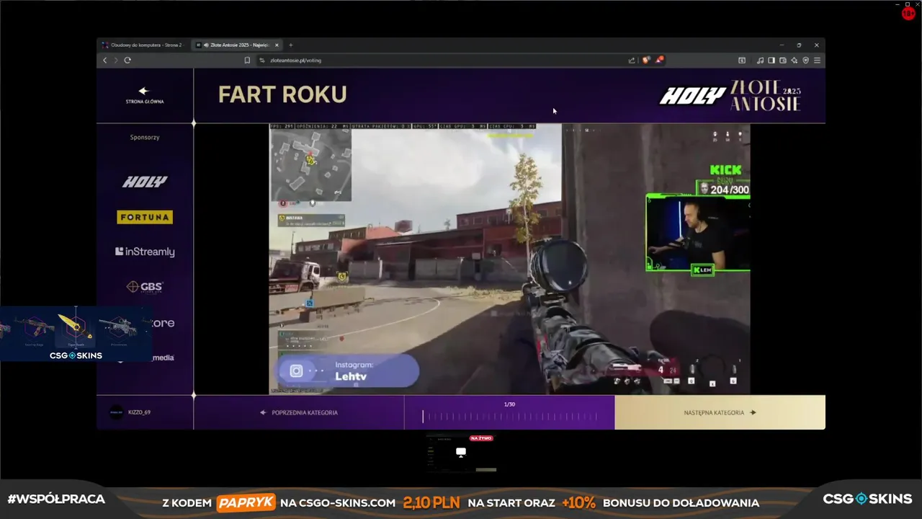Viewport: 922px width, 519px height.
Task: Open a new tab with the plus button
Action: (x=291, y=45)
